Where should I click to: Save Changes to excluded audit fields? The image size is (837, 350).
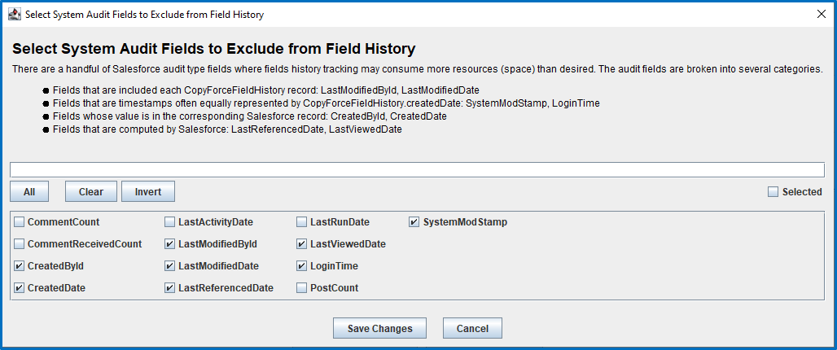coord(380,328)
